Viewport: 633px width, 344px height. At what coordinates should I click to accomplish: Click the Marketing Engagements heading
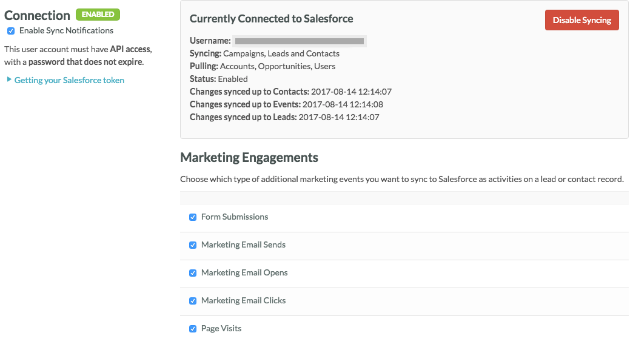(249, 158)
